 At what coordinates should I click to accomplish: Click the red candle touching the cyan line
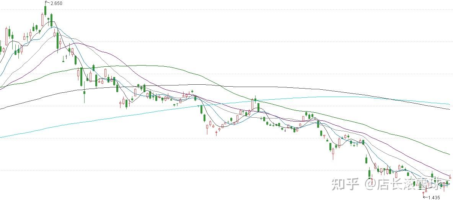pyautogui.click(x=252, y=103)
